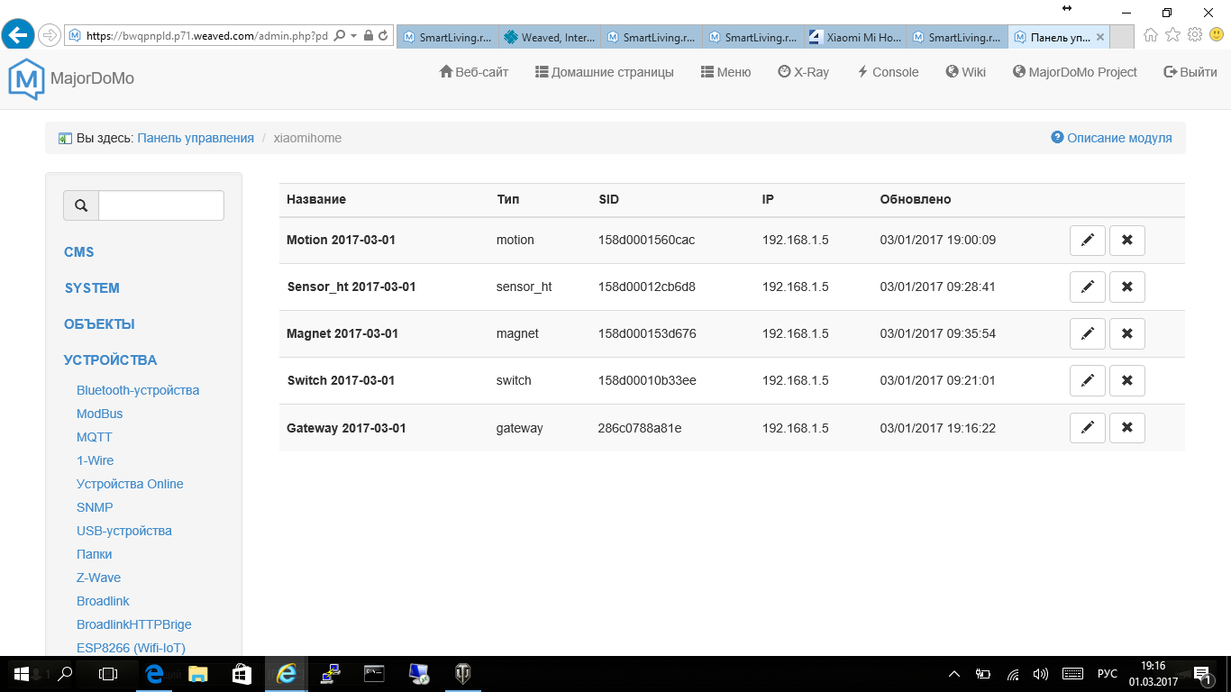
Task: Open the MQTT sidebar link
Action: point(95,437)
